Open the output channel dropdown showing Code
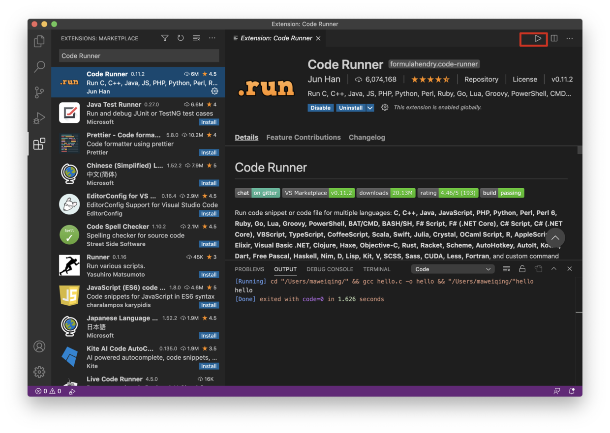The image size is (610, 433). click(x=453, y=269)
